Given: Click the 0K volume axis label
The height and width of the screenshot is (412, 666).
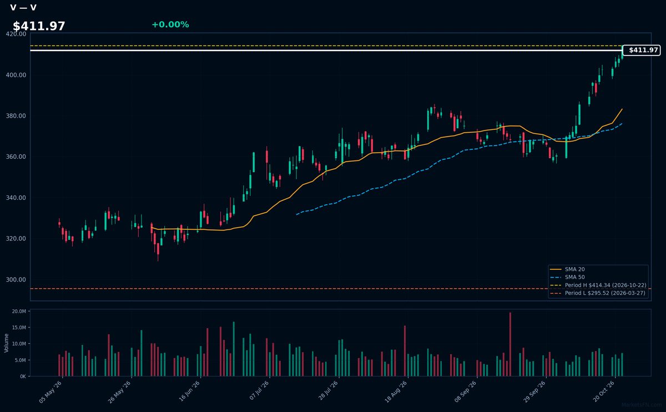Looking at the screenshot, I should pos(23,376).
